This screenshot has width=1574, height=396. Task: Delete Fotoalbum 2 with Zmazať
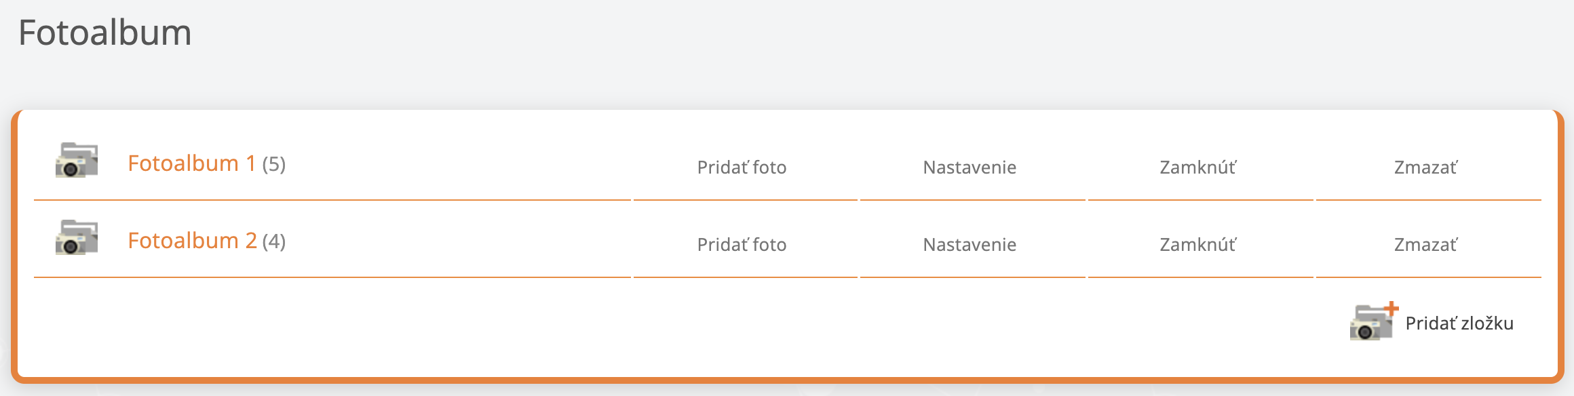click(x=1425, y=245)
